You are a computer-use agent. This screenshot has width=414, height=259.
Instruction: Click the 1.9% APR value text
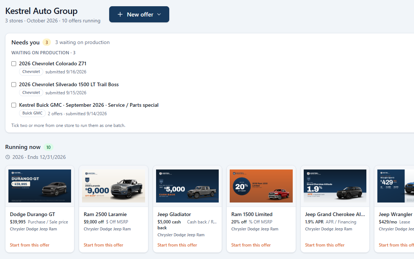pos(314,222)
